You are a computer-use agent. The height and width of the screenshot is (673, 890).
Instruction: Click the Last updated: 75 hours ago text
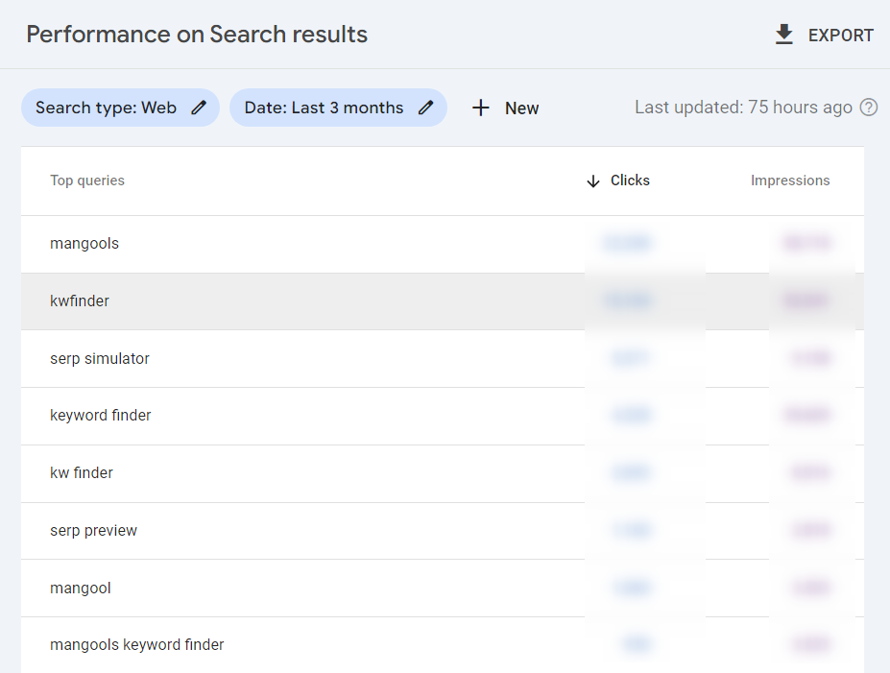click(x=743, y=108)
